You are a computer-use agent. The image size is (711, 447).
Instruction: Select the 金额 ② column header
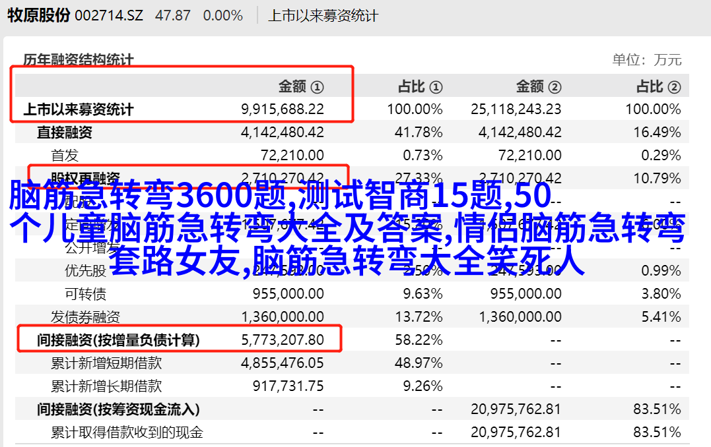538,86
